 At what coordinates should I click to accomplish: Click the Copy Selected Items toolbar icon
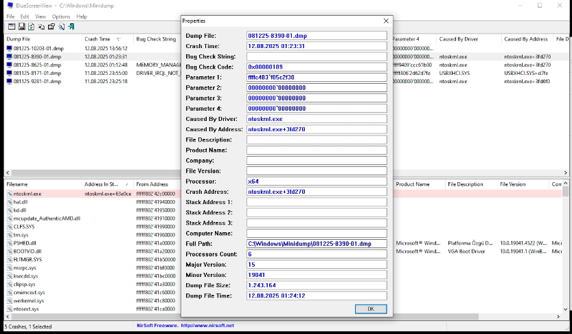[x=41, y=27]
